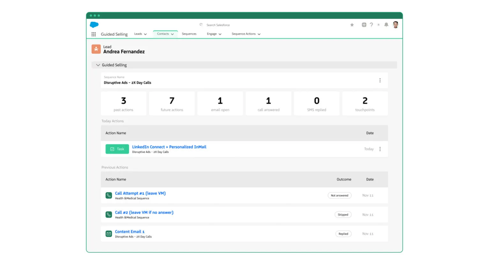Viewport: 490px width, 265px height.
Task: Open sequence options three-dot menu
Action: [x=380, y=80]
